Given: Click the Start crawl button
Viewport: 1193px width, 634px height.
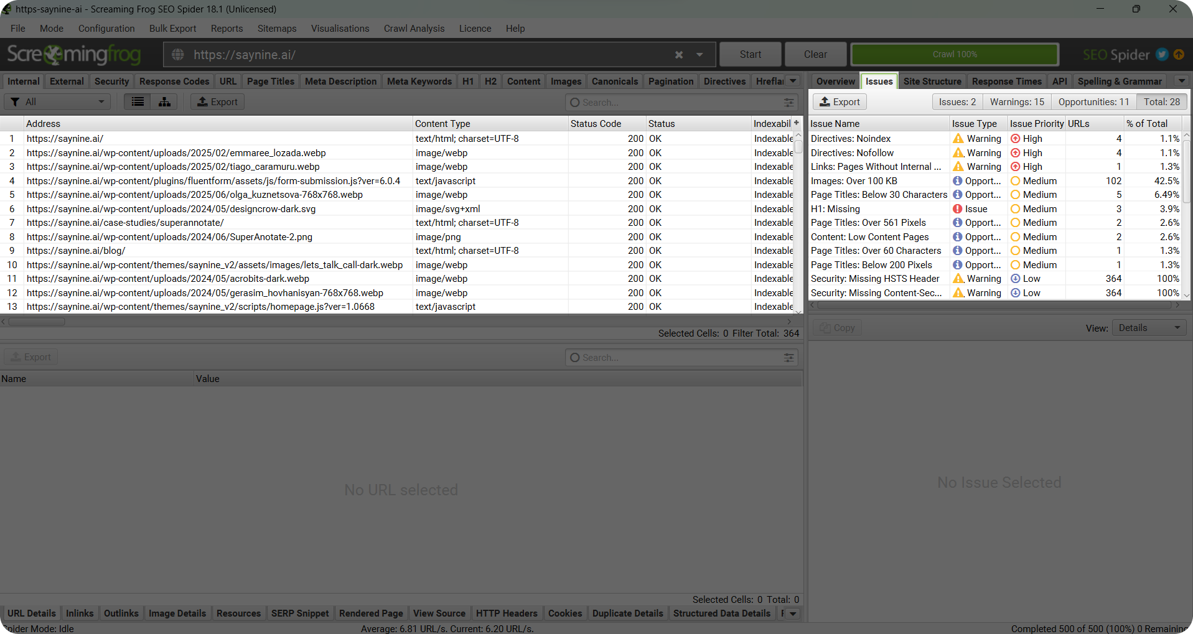Looking at the screenshot, I should click(x=751, y=55).
